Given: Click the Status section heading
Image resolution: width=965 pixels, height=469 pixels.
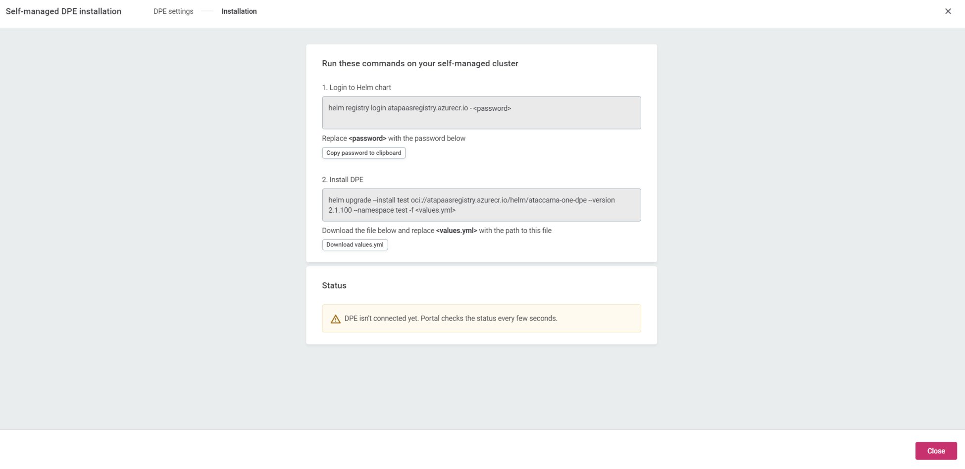Looking at the screenshot, I should (334, 285).
